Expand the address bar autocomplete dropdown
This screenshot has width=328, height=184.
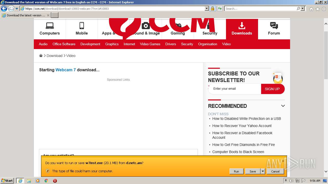[x=207, y=9]
